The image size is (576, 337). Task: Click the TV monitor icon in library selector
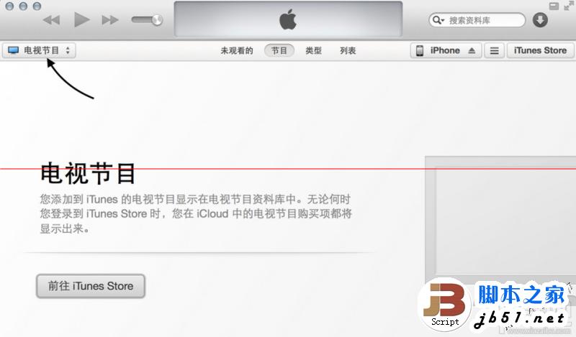(13, 50)
